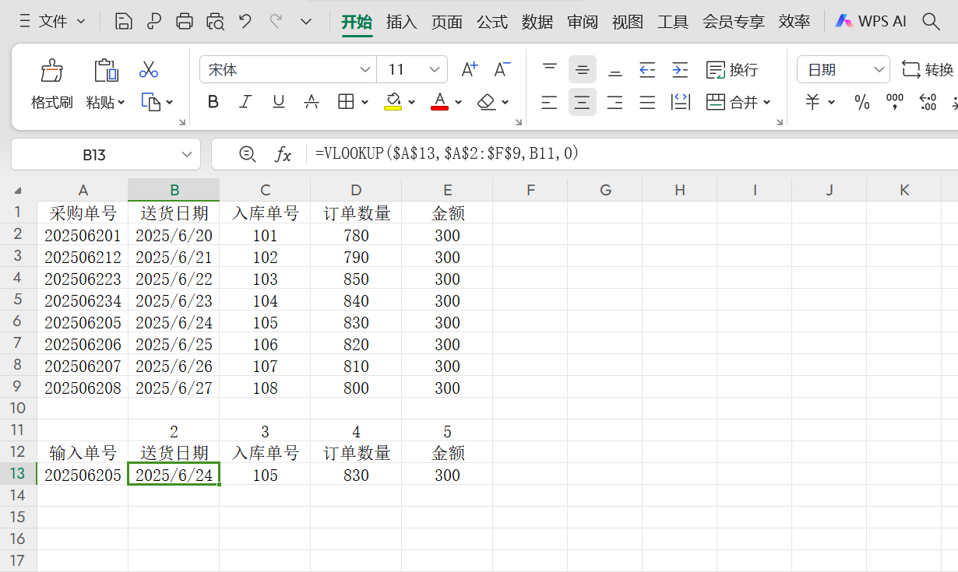Click the Increase font size icon
Image resolution: width=958 pixels, height=572 pixels.
[x=469, y=70]
